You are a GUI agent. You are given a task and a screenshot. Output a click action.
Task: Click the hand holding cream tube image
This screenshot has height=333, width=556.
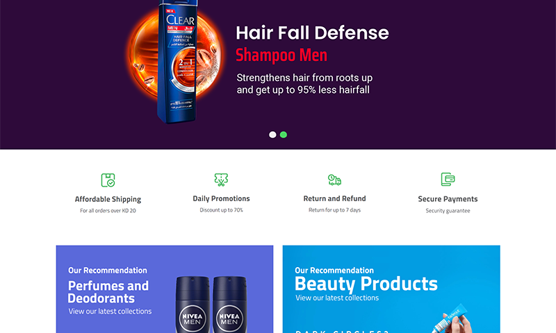coord(452,318)
